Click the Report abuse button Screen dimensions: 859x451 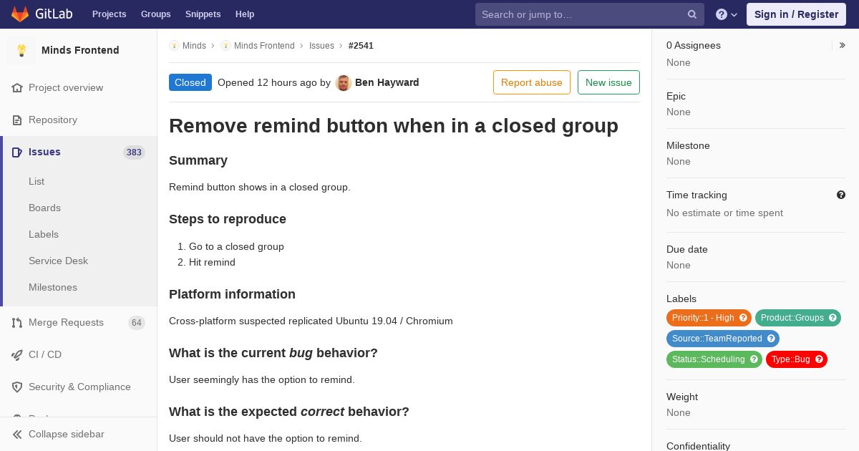pos(532,82)
